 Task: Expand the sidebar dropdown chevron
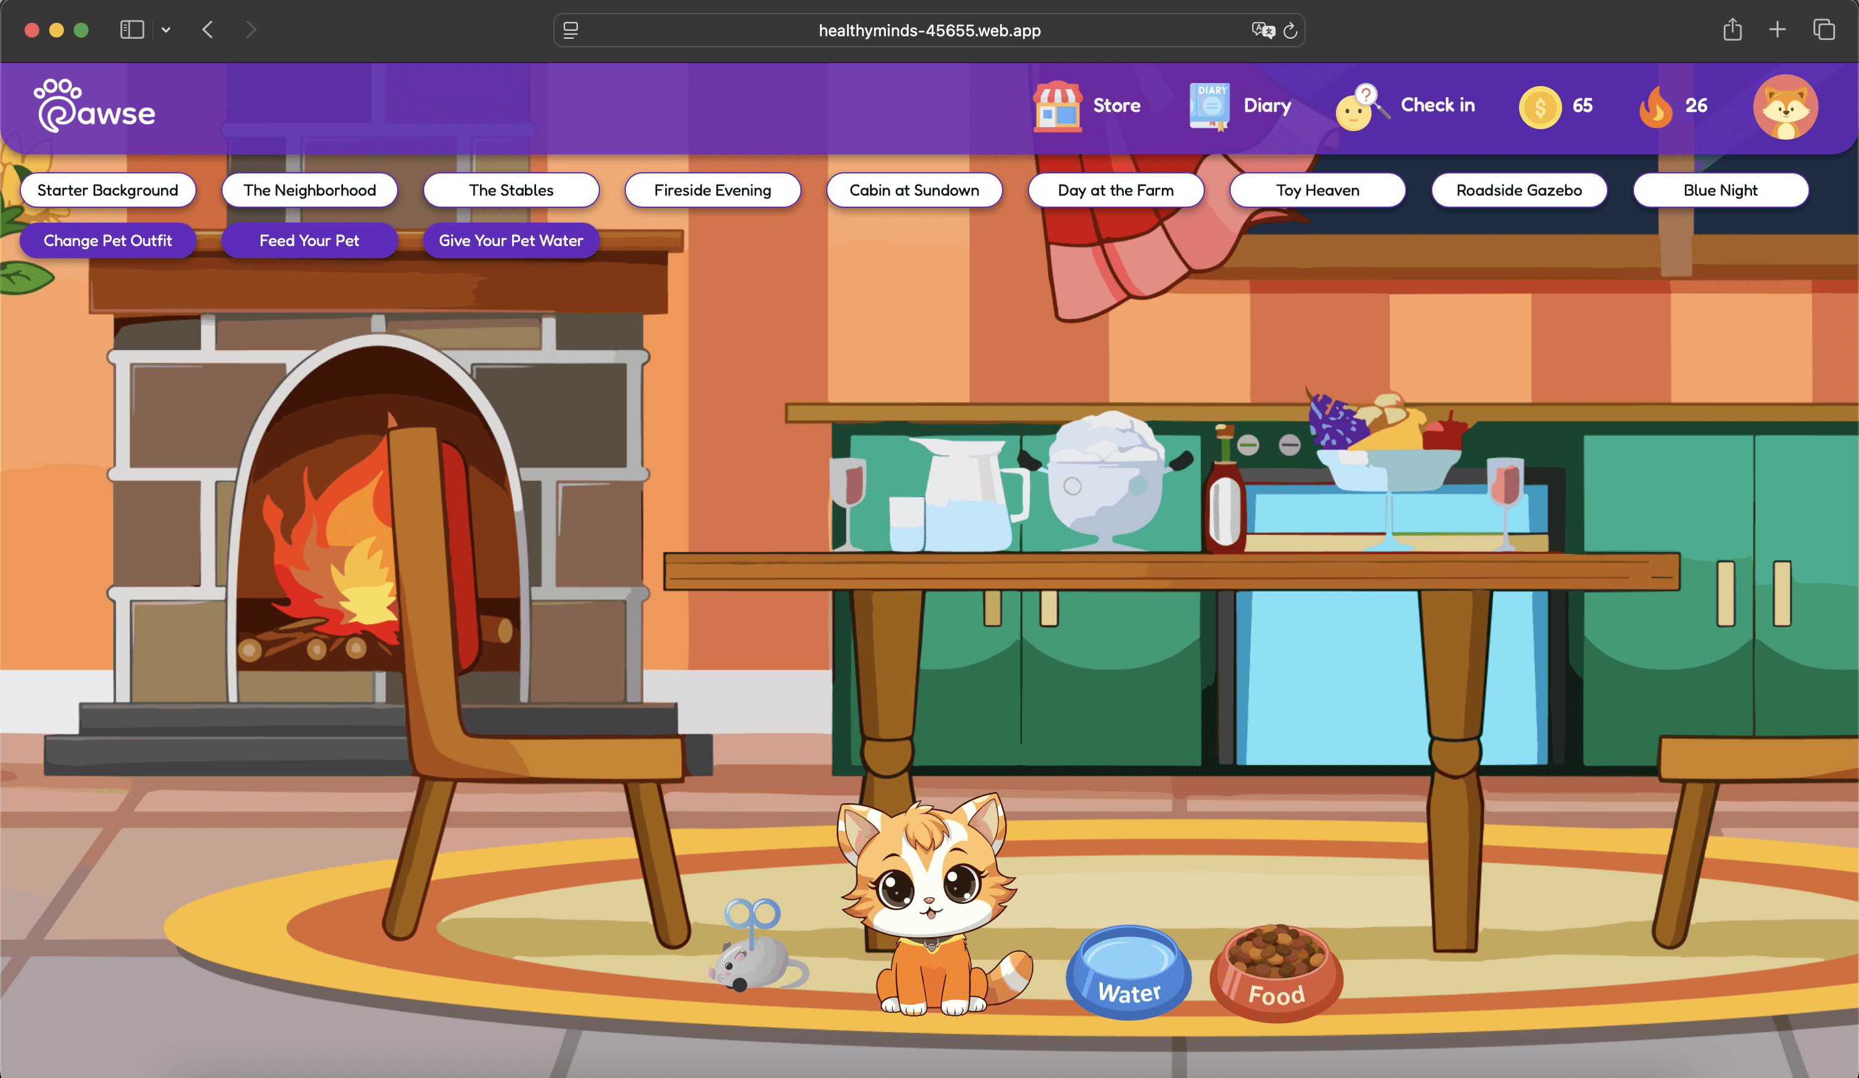coord(166,30)
